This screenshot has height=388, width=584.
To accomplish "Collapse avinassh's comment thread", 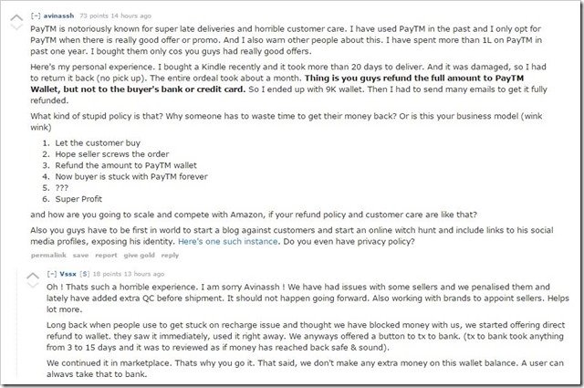I will pyautogui.click(x=36, y=17).
